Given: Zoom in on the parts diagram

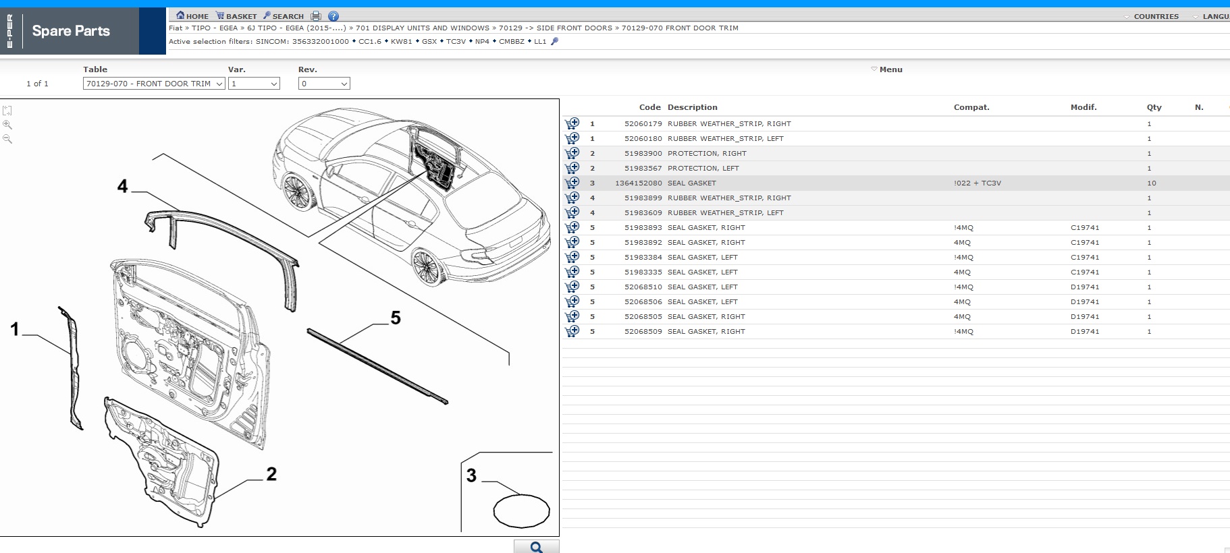Looking at the screenshot, I should [x=7, y=125].
